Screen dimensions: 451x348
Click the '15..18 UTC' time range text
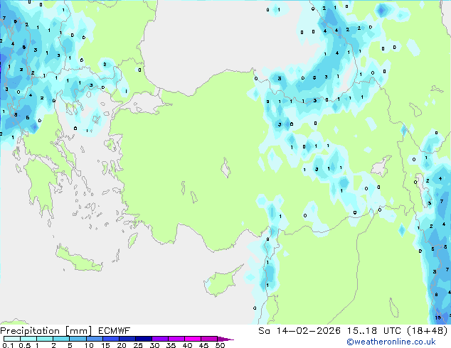(374, 331)
